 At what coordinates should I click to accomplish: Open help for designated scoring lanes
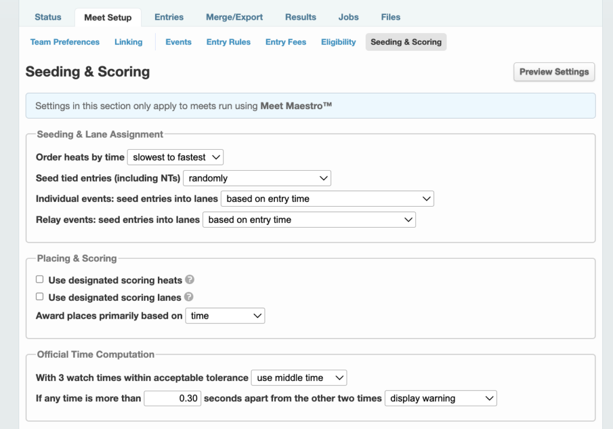[x=189, y=297]
